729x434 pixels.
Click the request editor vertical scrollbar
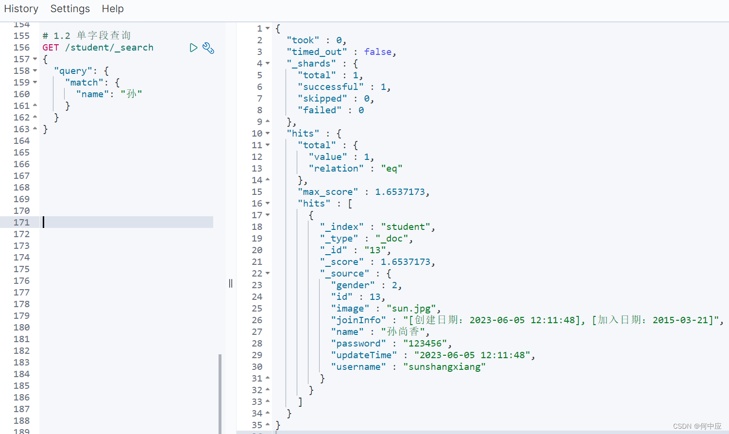pyautogui.click(x=220, y=394)
